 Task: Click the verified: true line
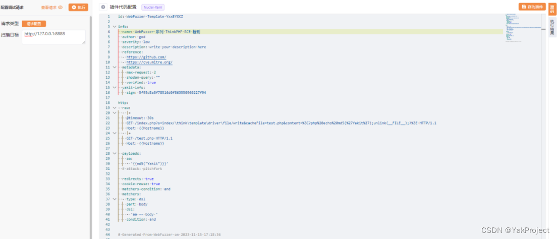pos(141,82)
